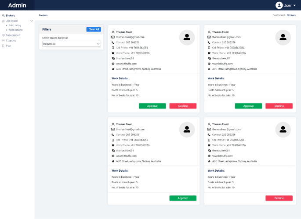Click the email icon on the top-left broker card
Screen dimensions: 301x219
(113, 37)
